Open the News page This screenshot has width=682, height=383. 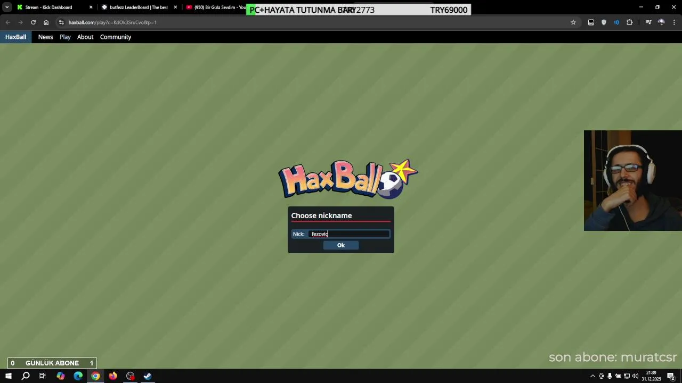click(45, 37)
